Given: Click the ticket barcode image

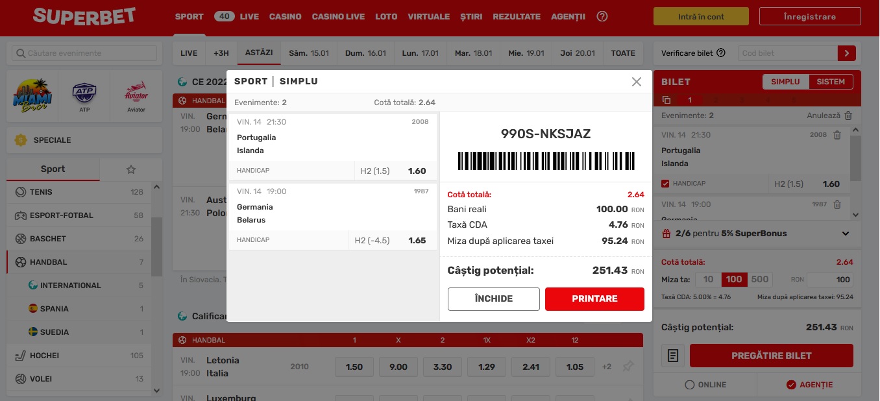Looking at the screenshot, I should coord(546,161).
